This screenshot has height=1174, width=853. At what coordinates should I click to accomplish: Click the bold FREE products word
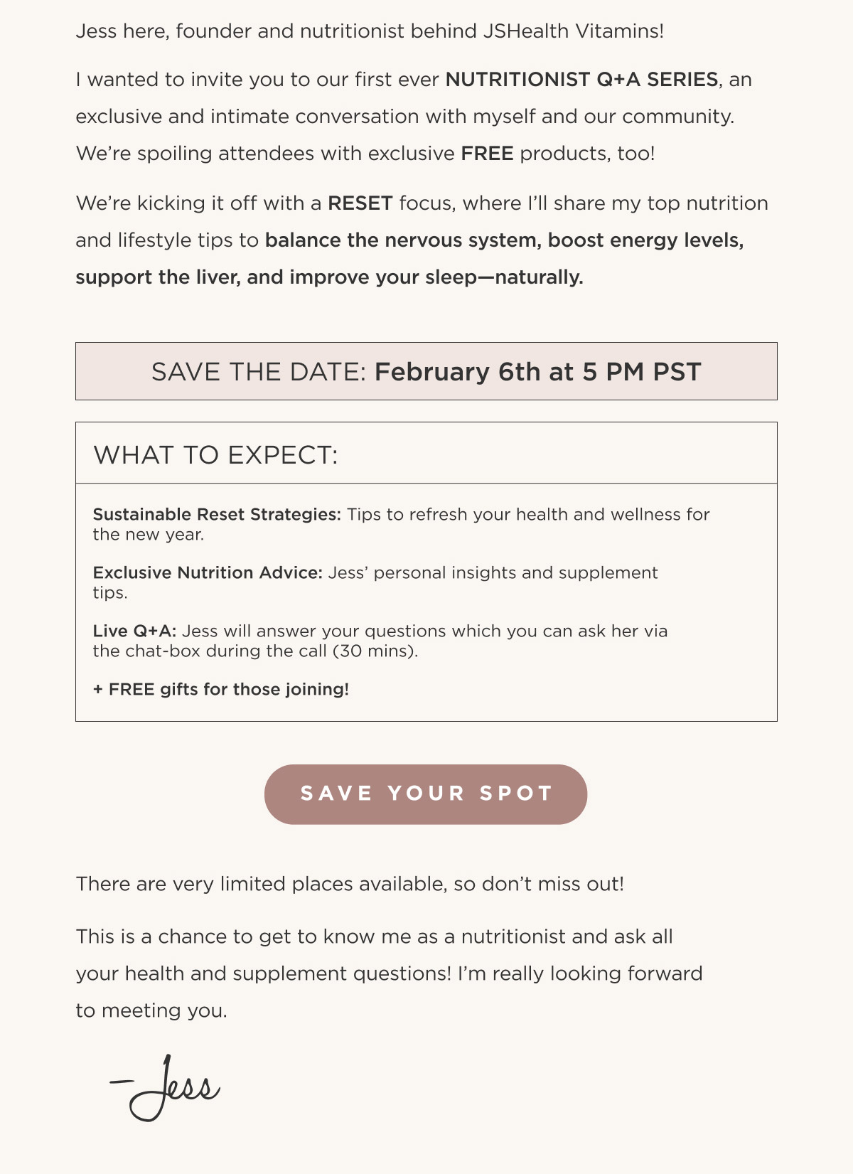point(487,154)
